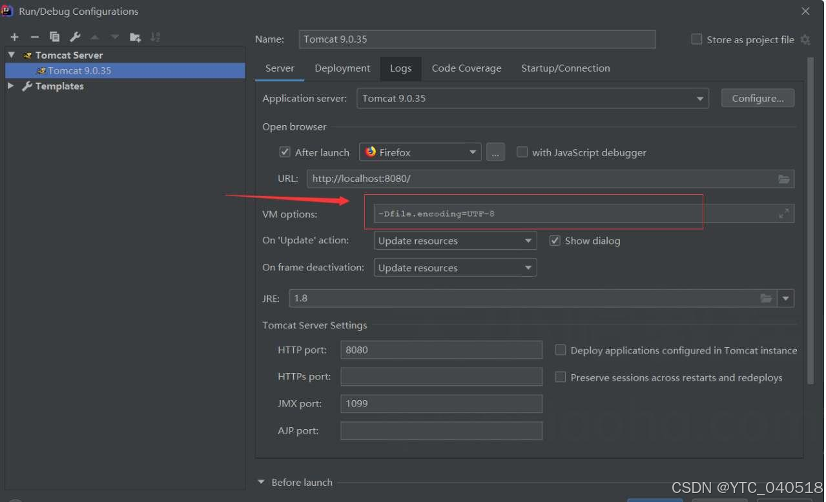Click the right-side vertical scrollbar
This screenshot has height=502, width=826.
click(811, 221)
